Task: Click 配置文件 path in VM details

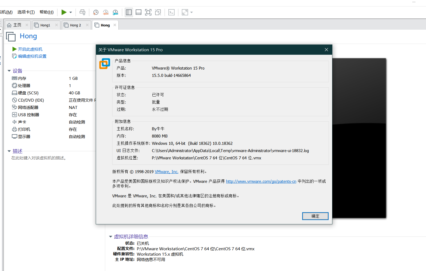Action: tap(196, 249)
